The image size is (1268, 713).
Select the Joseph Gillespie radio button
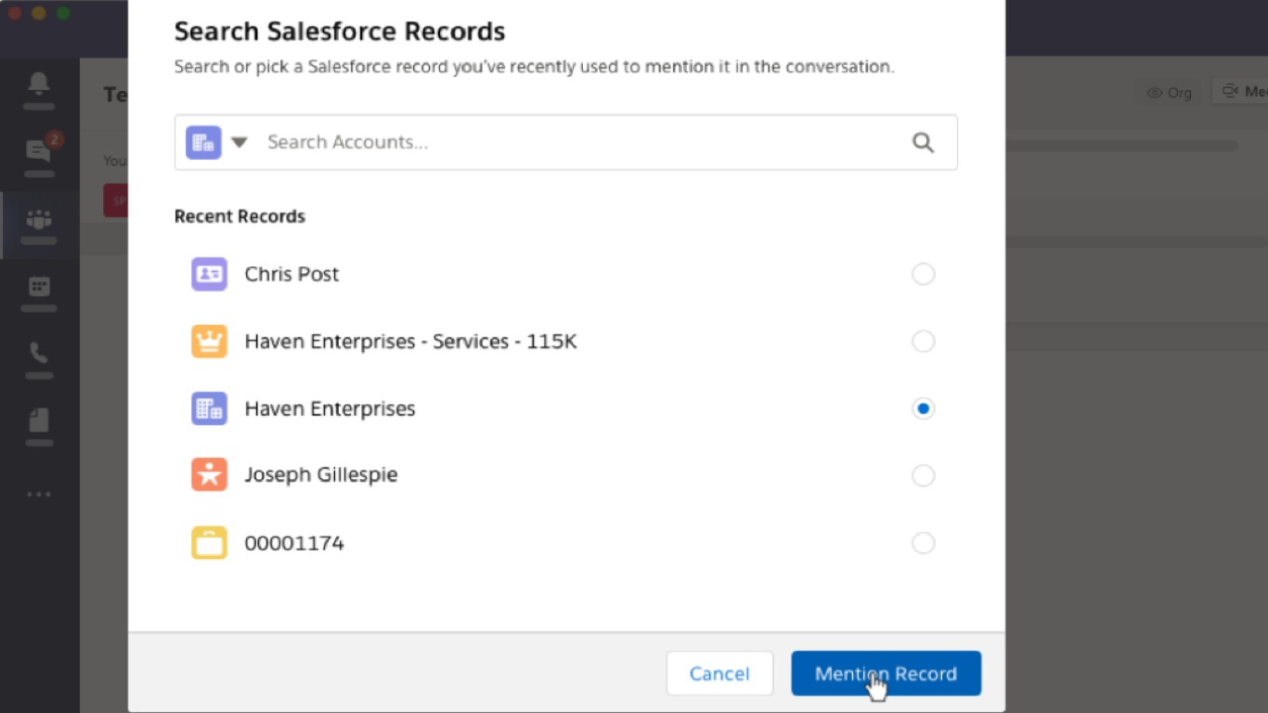[x=923, y=475]
